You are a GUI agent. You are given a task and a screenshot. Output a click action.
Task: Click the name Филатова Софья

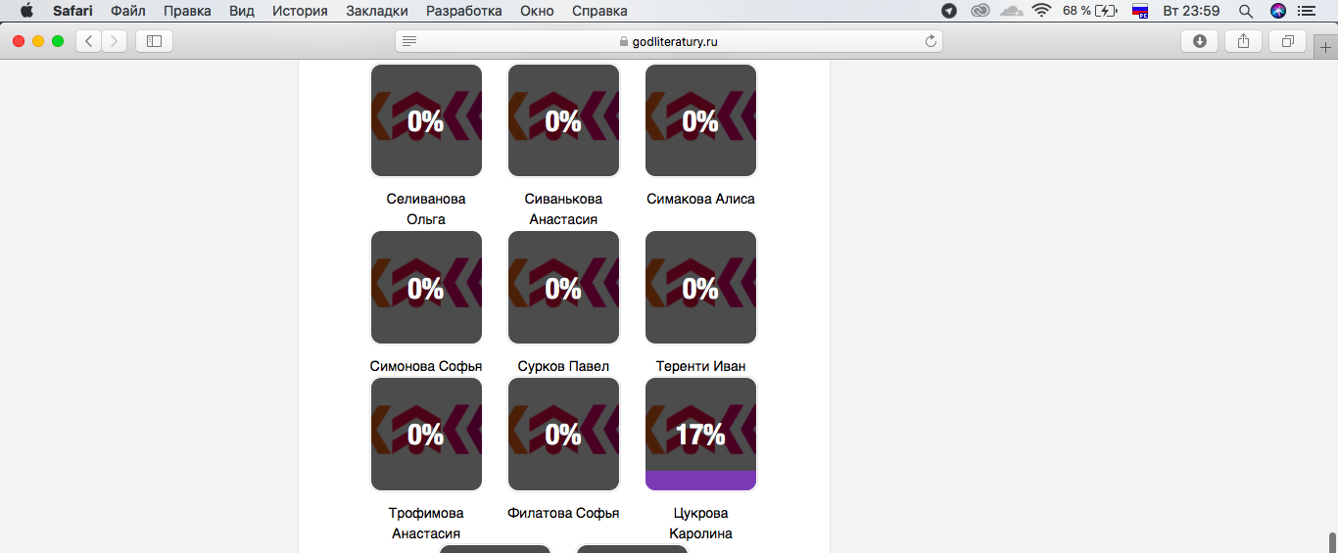click(x=563, y=513)
